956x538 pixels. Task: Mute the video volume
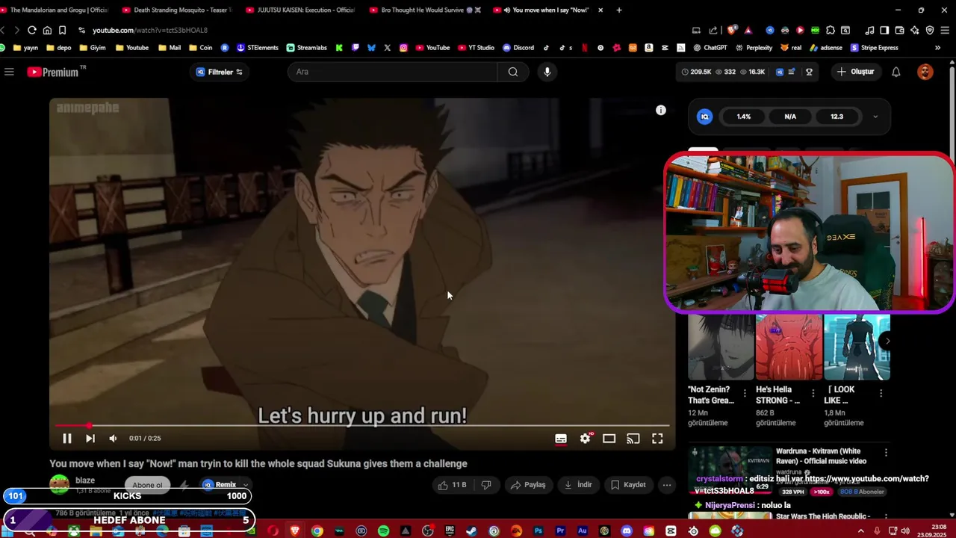(x=113, y=439)
